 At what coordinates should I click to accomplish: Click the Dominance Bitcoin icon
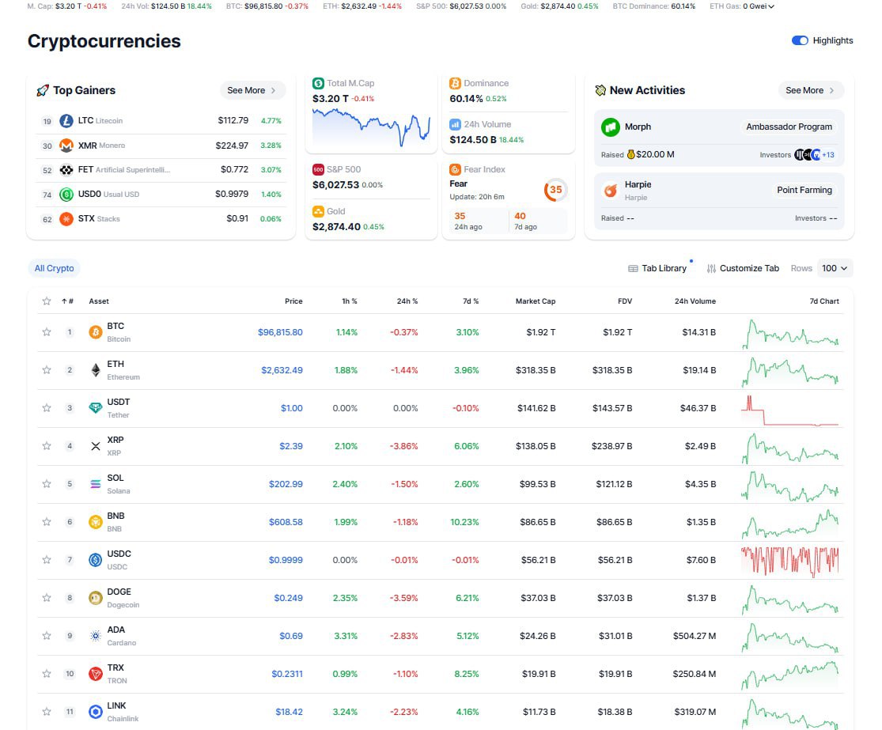(455, 83)
